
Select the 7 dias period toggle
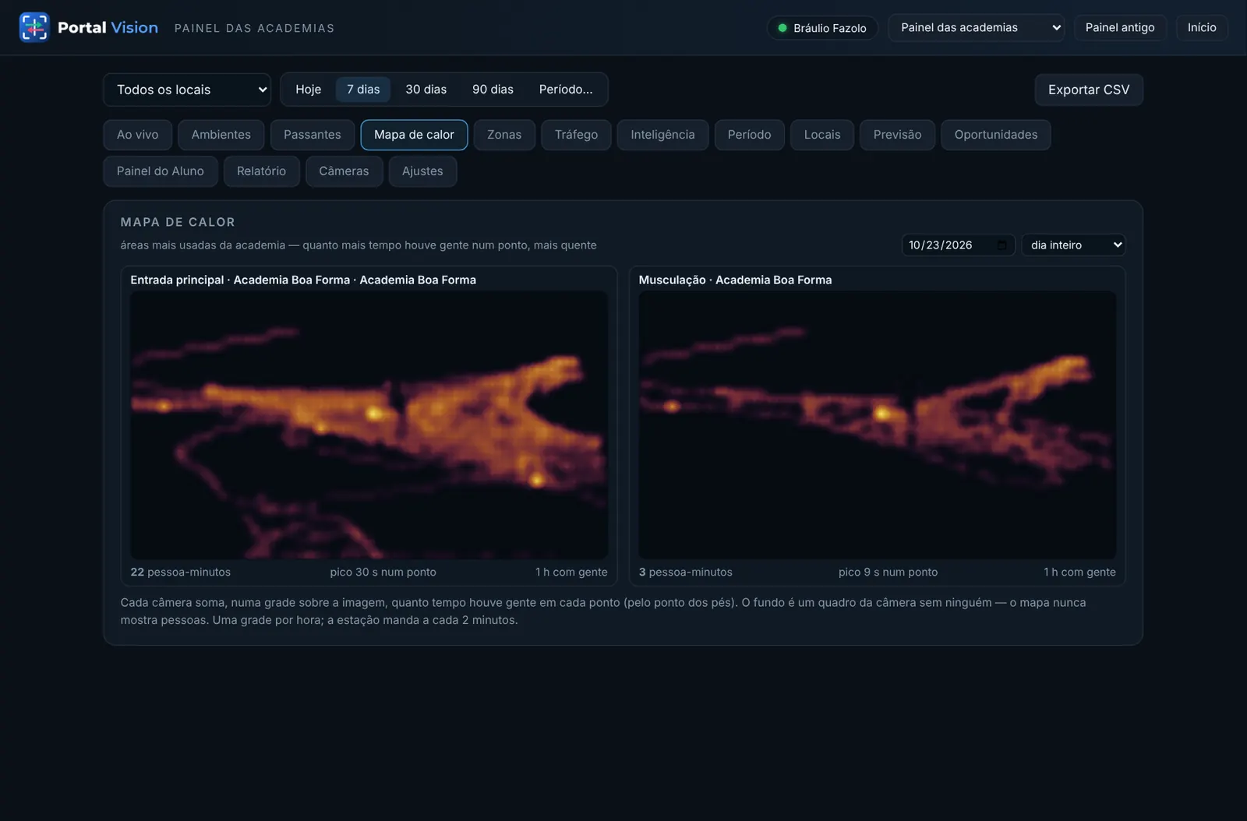click(x=363, y=90)
